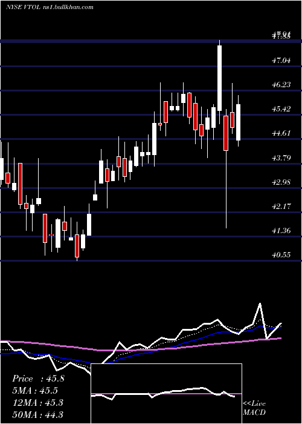Click the 40.55 price level label
Image resolution: width=302 pixels, height=424 pixels.
click(281, 255)
